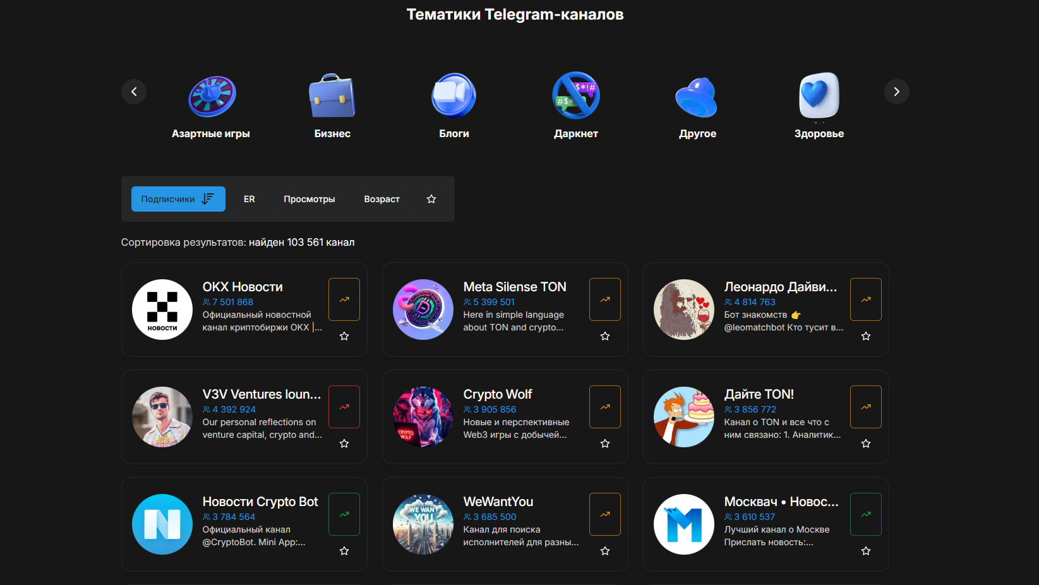Open the Бизнес briefcase category
The height and width of the screenshot is (585, 1039).
332,96
